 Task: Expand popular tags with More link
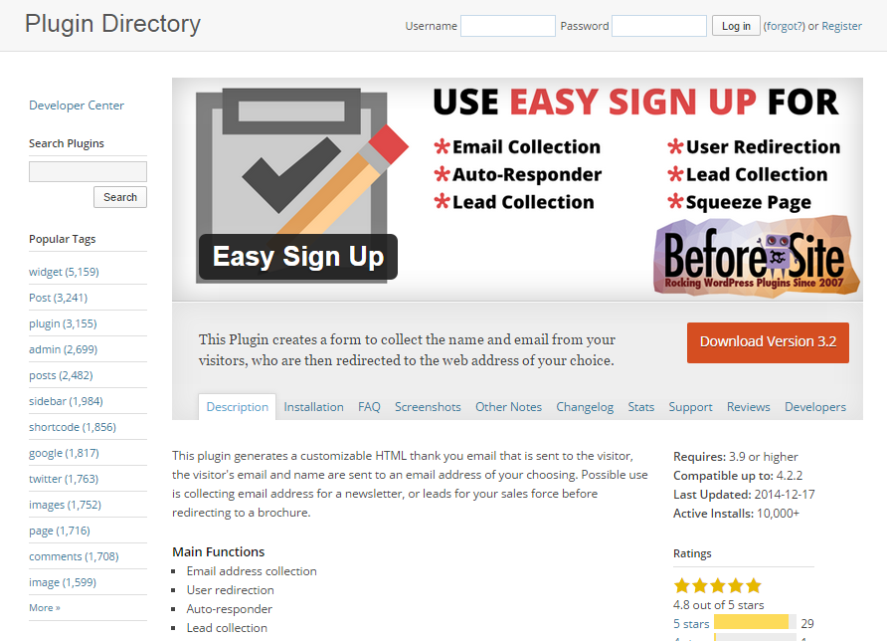point(44,607)
